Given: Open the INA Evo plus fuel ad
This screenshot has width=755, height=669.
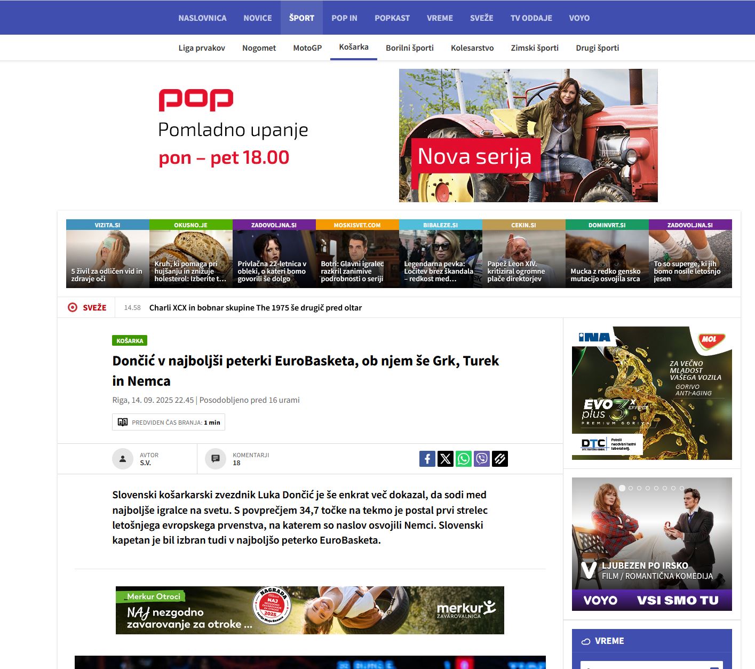Looking at the screenshot, I should [x=651, y=393].
